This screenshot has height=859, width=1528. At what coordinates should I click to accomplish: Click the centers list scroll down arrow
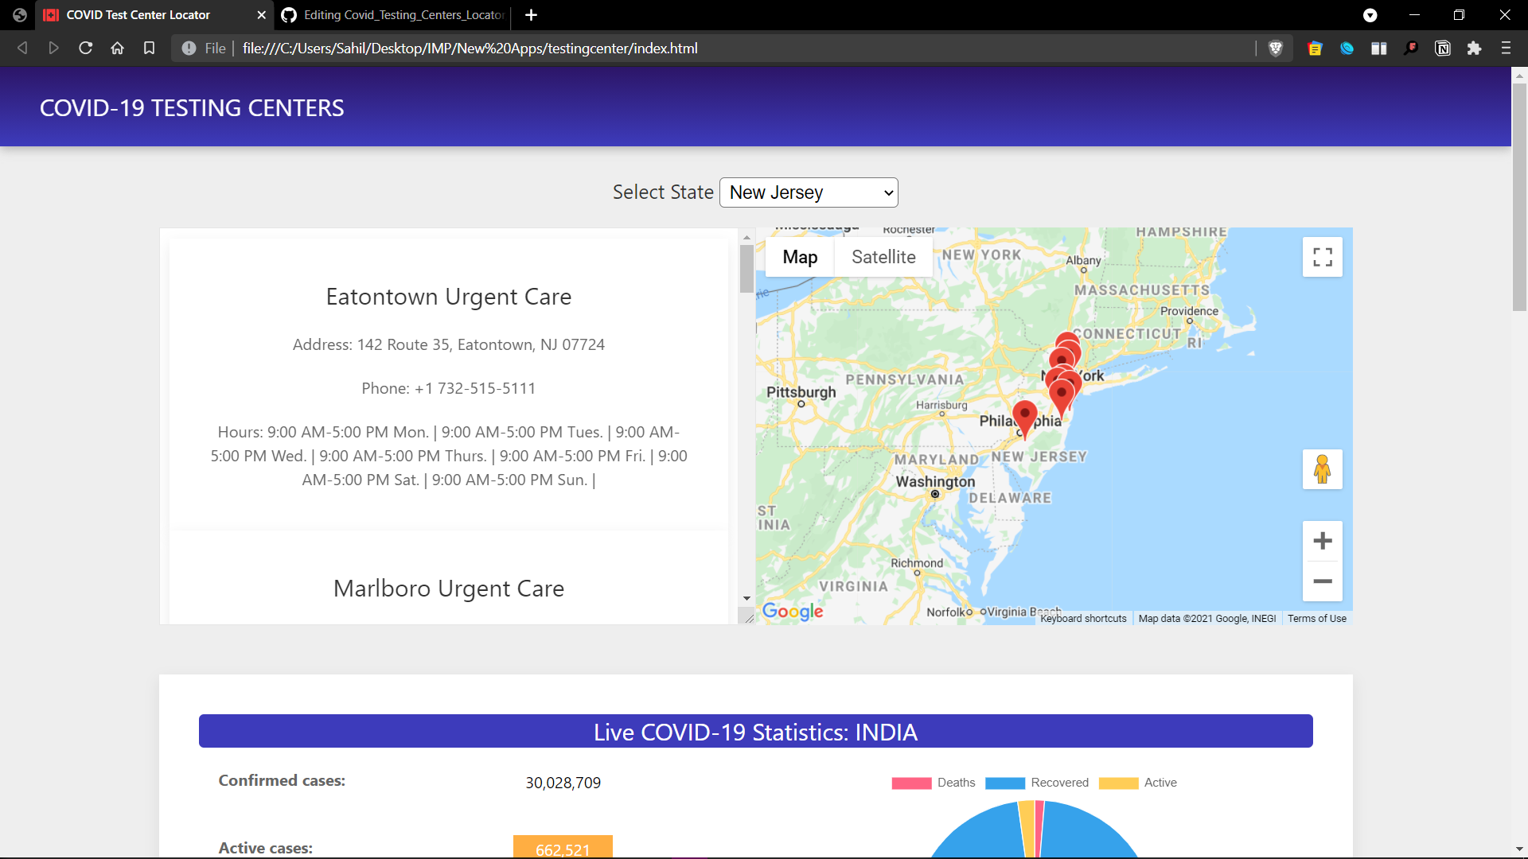coord(746,598)
